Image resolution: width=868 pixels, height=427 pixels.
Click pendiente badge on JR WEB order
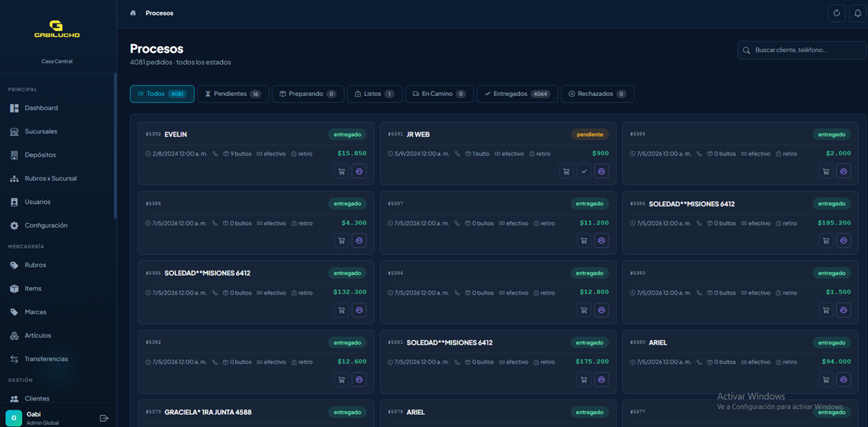pos(590,135)
